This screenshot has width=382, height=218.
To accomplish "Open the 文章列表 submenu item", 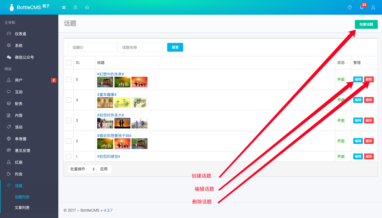I will coord(22,208).
